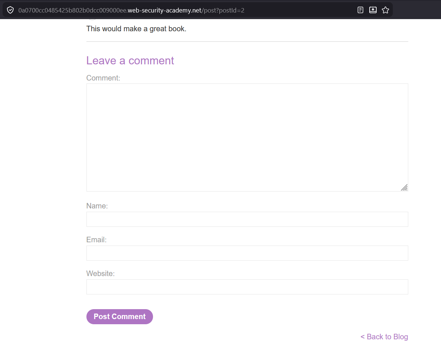Click into the Email input field
The height and width of the screenshot is (354, 441).
click(247, 253)
